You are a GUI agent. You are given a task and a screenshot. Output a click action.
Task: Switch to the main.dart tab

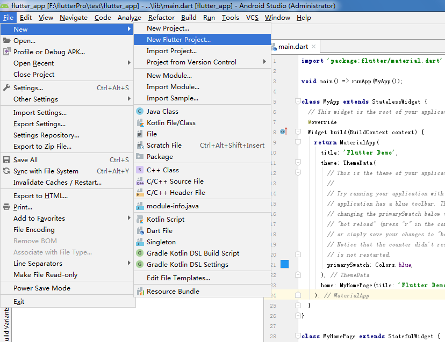(x=293, y=47)
